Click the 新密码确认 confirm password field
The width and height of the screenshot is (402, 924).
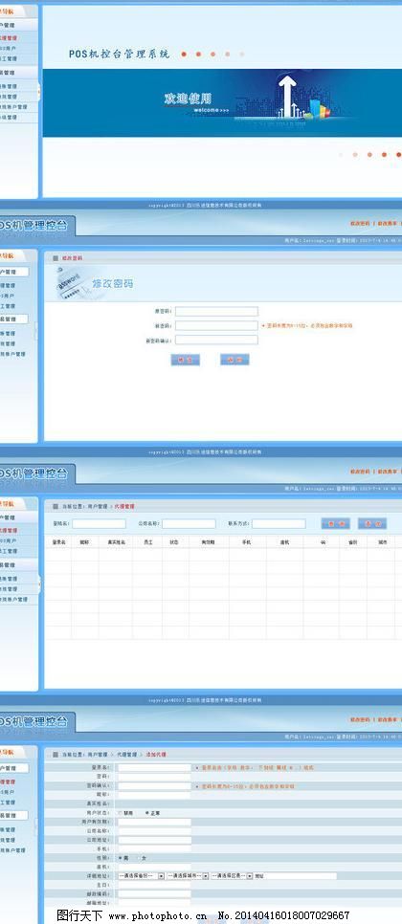(216, 340)
